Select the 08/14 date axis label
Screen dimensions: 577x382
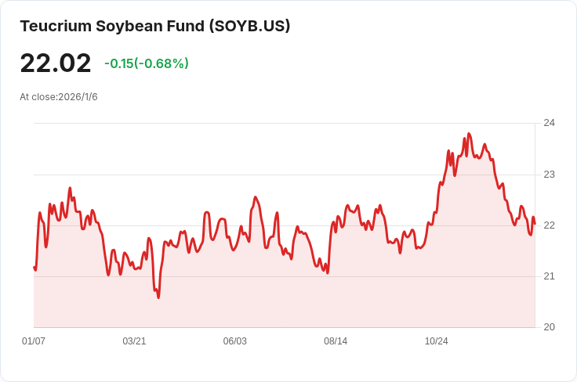(x=336, y=341)
